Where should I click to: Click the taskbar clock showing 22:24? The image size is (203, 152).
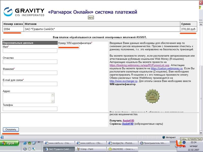pyautogui.click(x=193, y=142)
